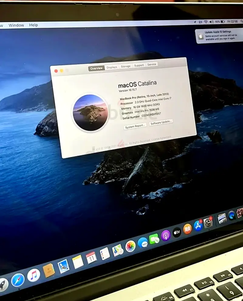Open the Notes app icon
The image size is (243, 301).
pyautogui.click(x=78, y=261)
